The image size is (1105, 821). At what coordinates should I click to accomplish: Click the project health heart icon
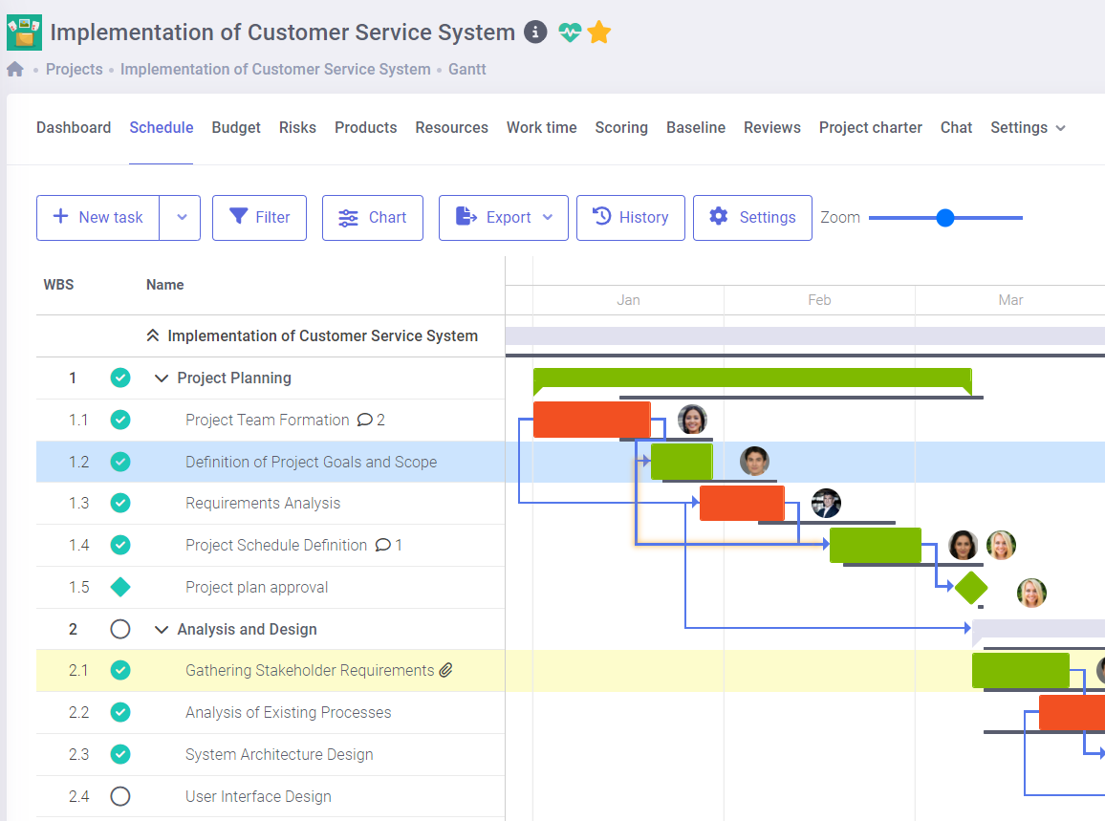(x=570, y=32)
